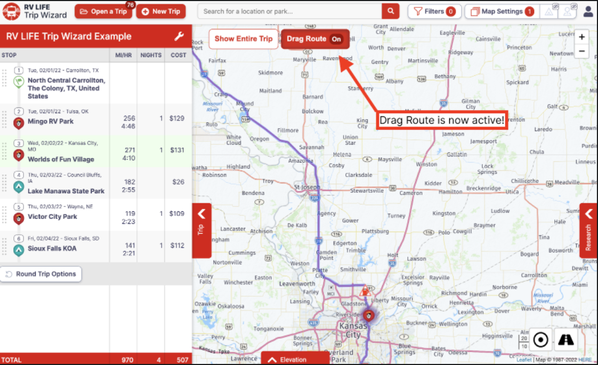Open the HERE map attribution link

click(585, 360)
